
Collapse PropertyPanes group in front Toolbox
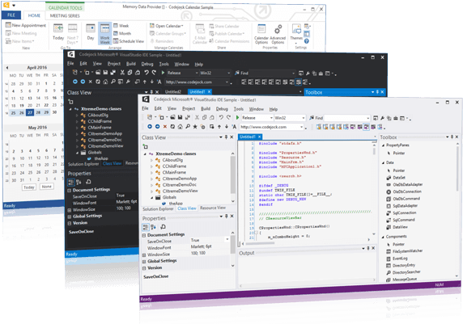tap(383, 145)
